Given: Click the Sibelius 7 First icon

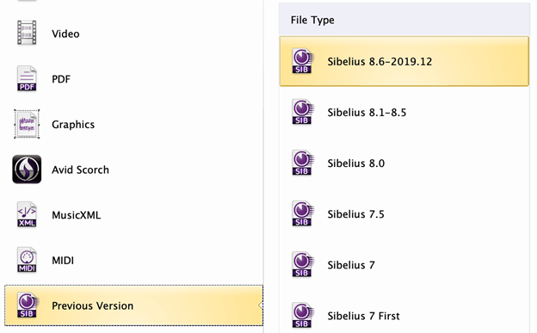Looking at the screenshot, I should 302,315.
